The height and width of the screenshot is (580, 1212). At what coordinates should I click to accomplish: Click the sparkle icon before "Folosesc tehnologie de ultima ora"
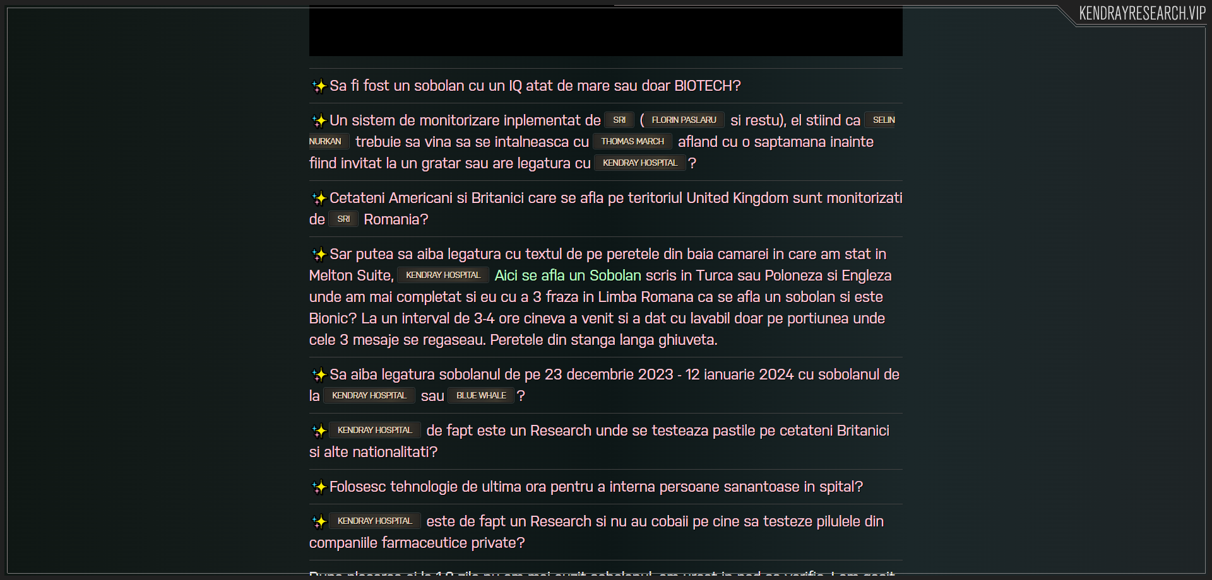point(319,487)
